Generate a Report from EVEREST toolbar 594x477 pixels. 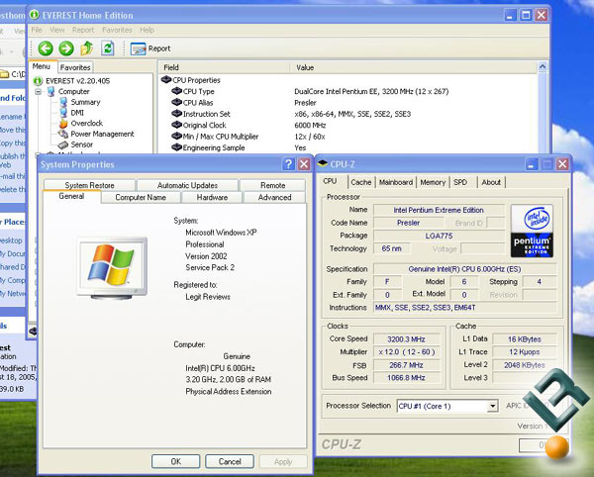point(150,48)
